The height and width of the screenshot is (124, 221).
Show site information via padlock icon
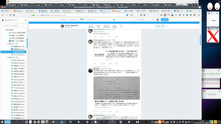(x=33, y=15)
